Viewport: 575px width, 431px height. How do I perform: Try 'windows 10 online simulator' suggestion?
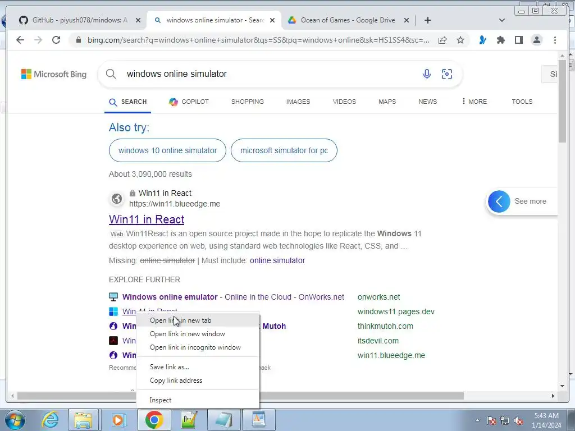coord(167,150)
